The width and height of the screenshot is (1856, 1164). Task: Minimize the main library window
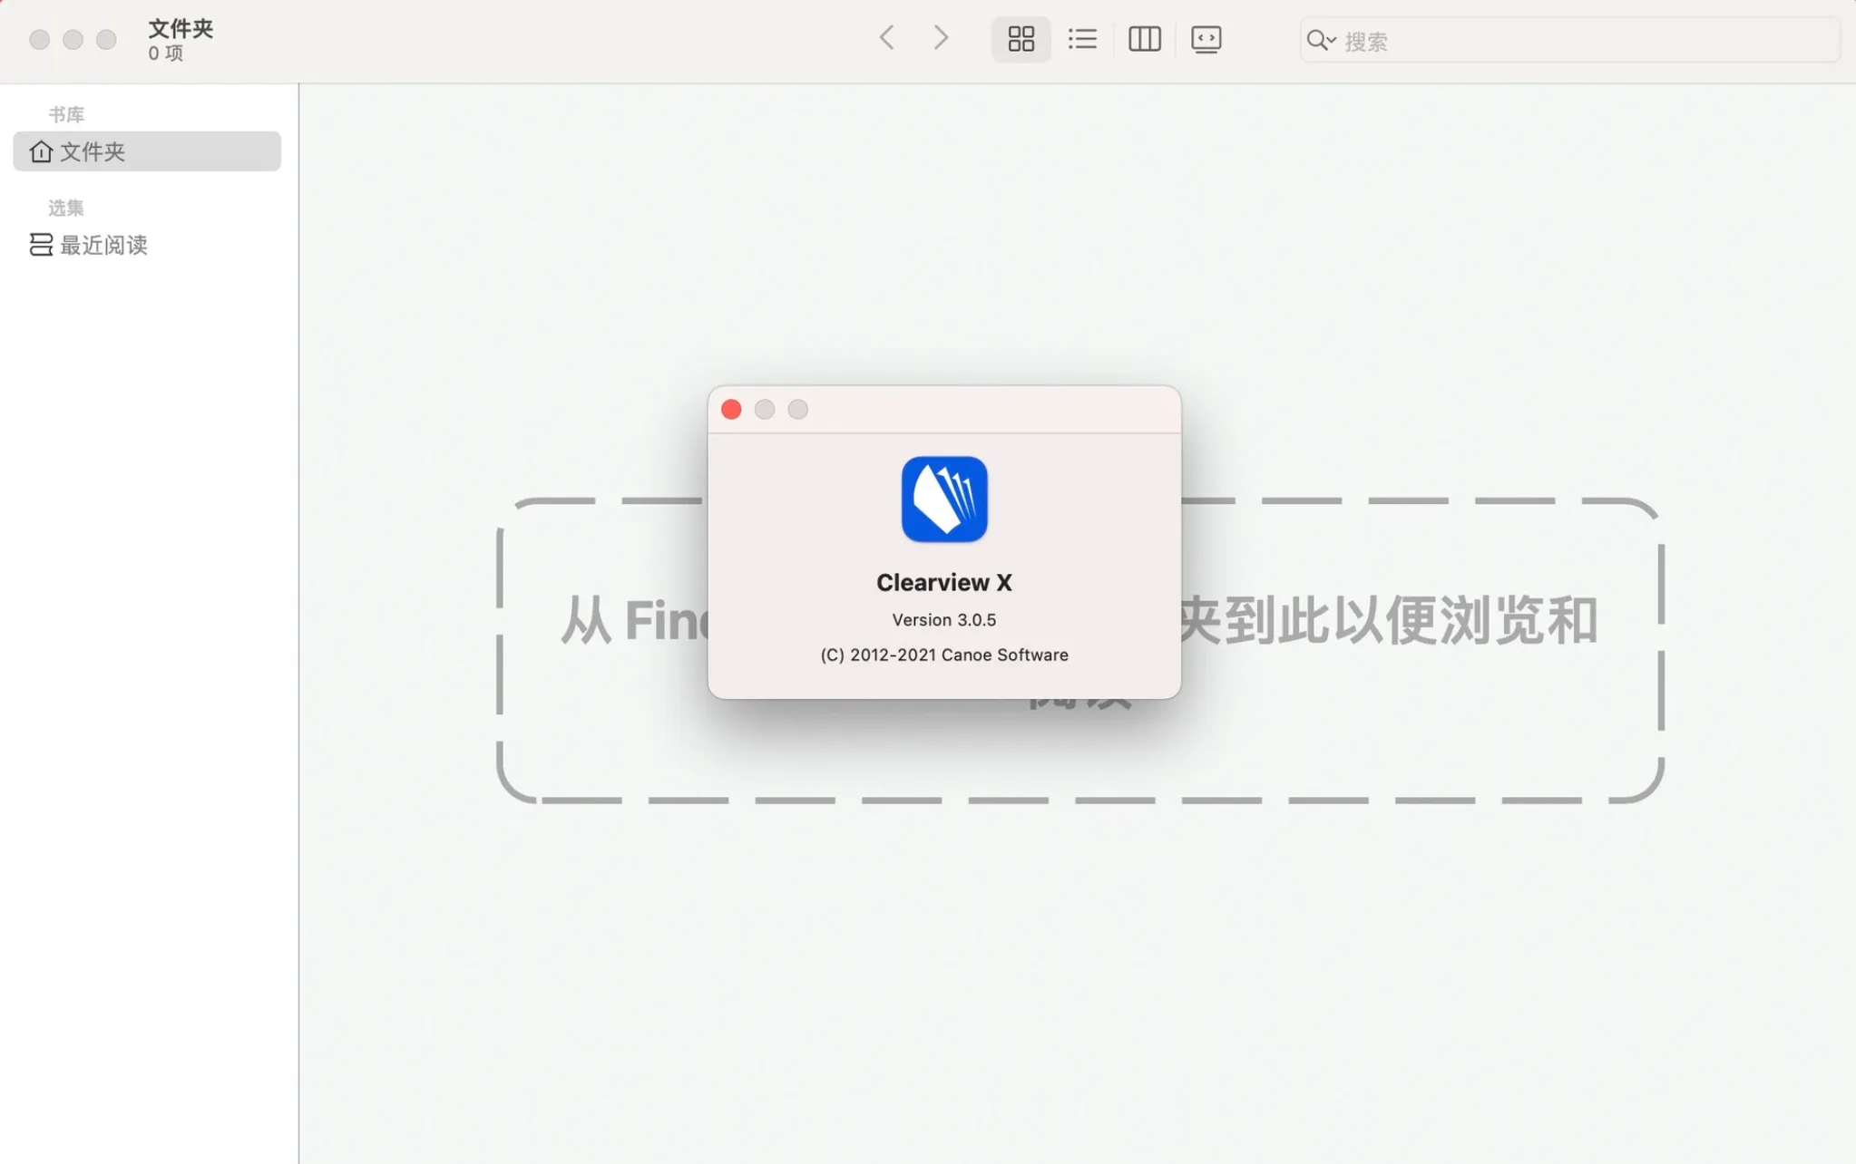point(73,40)
